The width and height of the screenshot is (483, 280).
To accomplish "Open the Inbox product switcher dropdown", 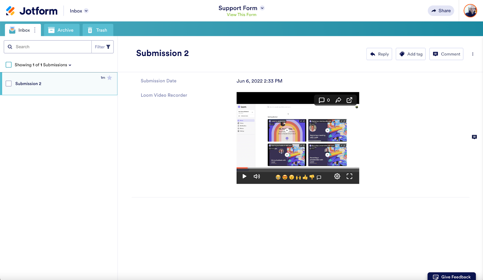I will tap(79, 11).
